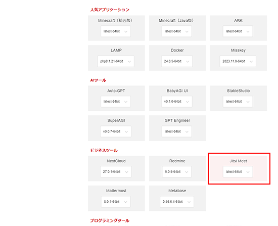Screen dimensions: 278x226
Task: Choose the Jitsi Meet tool label
Action: coord(238,161)
